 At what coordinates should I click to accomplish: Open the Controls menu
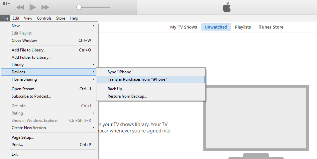click(x=44, y=18)
